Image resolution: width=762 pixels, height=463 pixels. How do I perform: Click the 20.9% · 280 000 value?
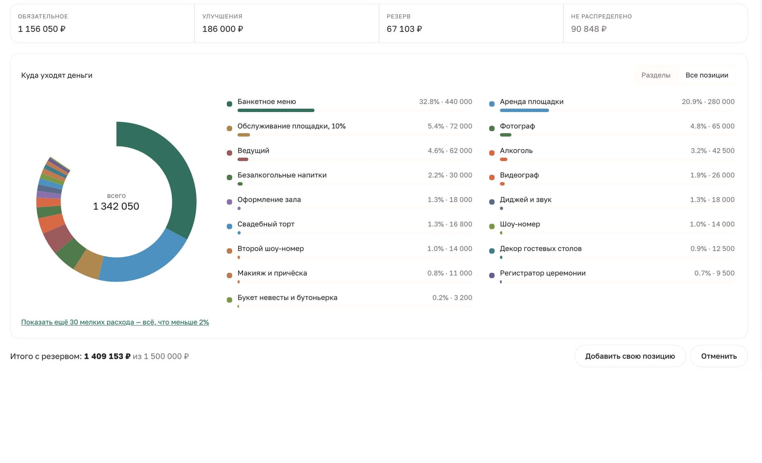[x=708, y=102]
